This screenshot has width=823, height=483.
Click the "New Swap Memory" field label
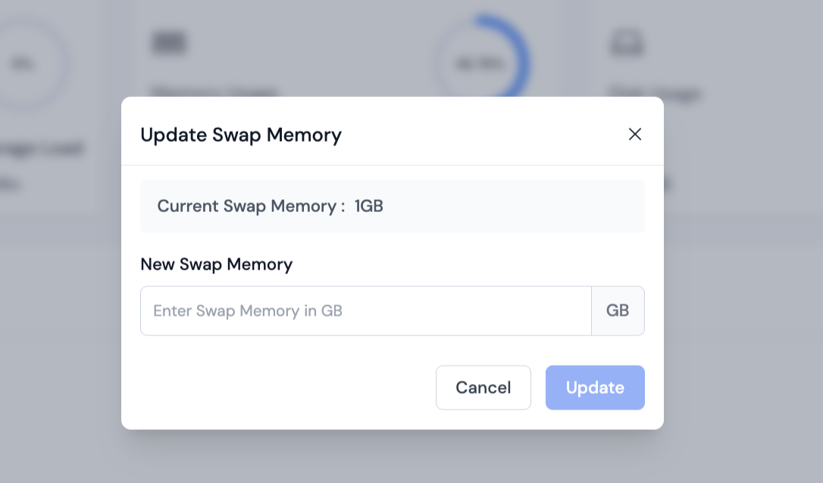pos(216,264)
